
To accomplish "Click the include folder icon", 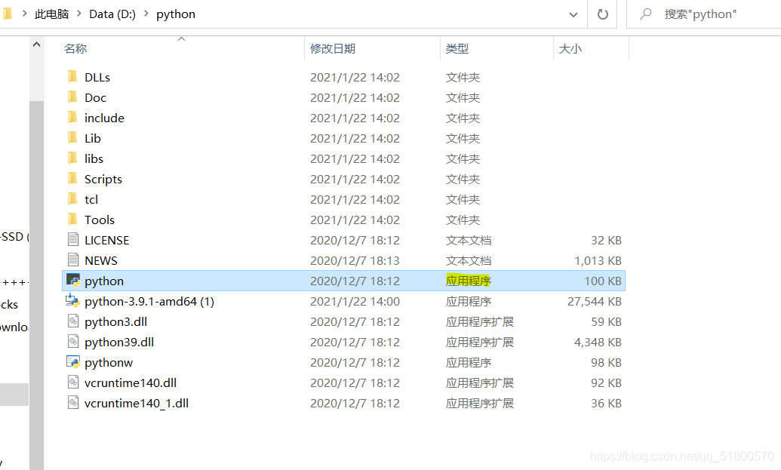I will (x=72, y=118).
